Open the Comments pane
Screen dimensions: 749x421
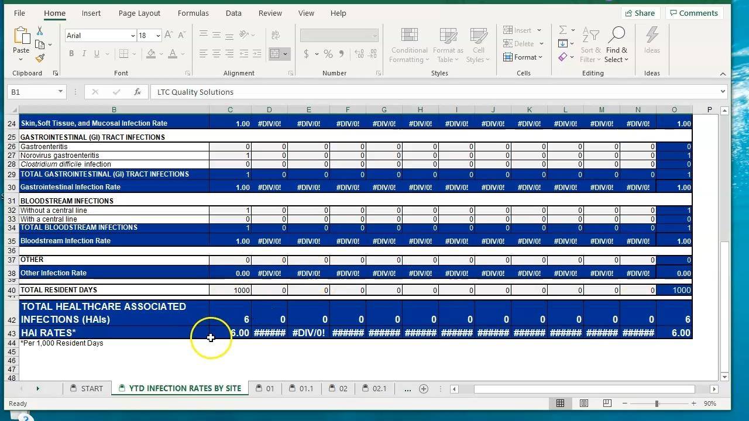click(694, 13)
